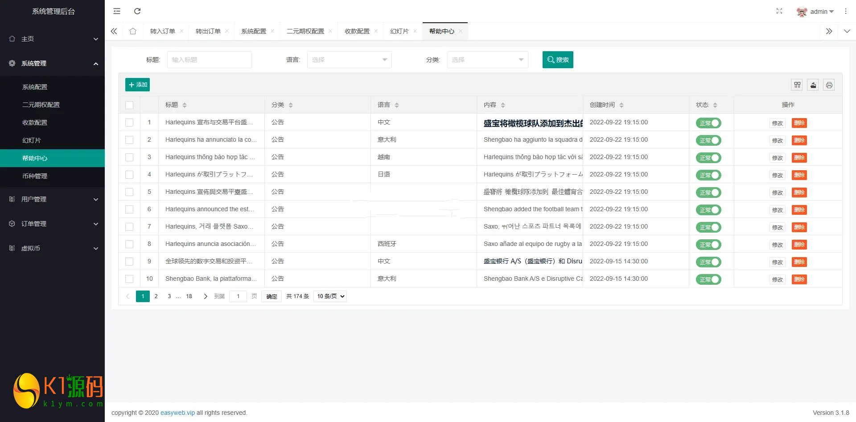This screenshot has height=422, width=856.
Task: Check the select-all header checkbox
Action: click(x=129, y=105)
